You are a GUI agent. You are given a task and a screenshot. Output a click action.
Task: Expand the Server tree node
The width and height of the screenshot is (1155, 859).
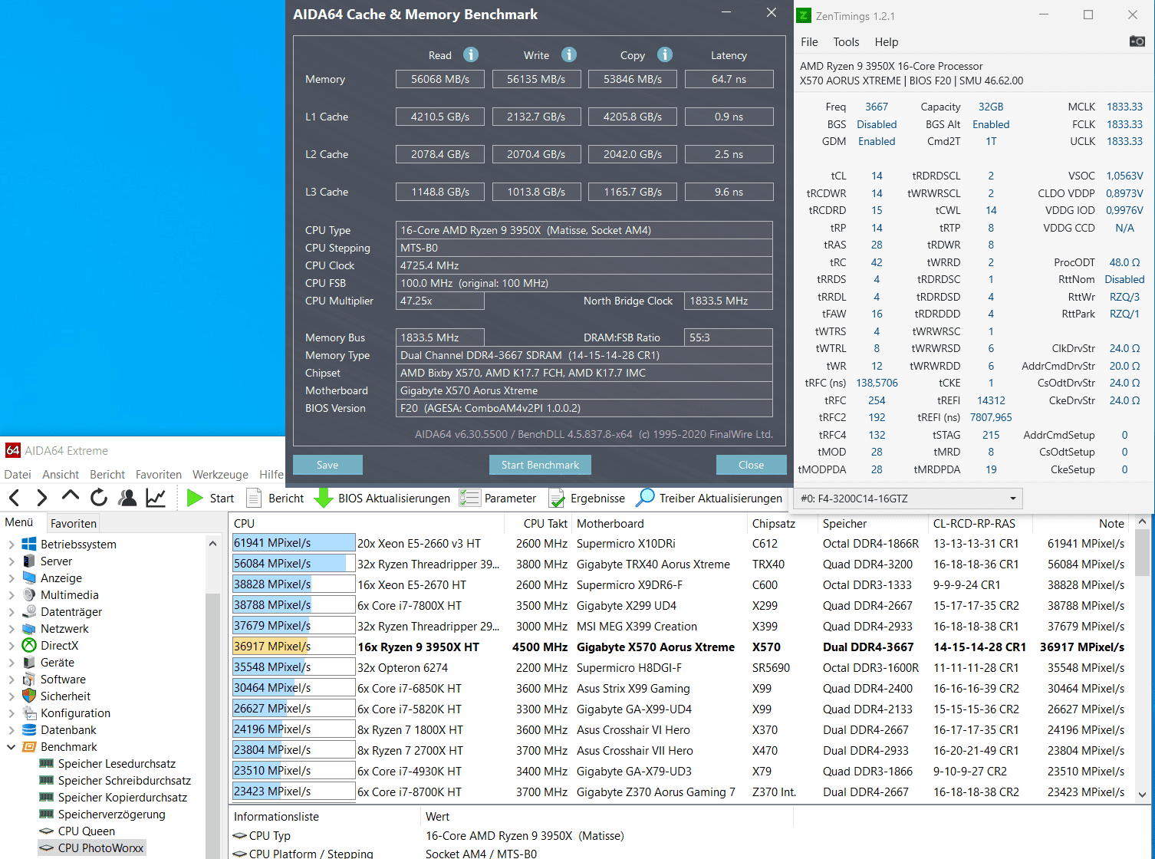11,561
